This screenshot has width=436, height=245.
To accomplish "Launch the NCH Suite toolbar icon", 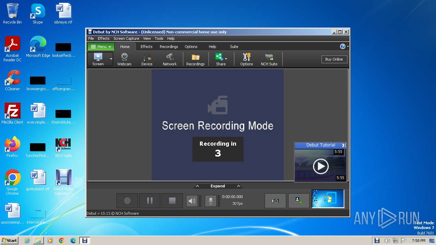I will (269, 59).
